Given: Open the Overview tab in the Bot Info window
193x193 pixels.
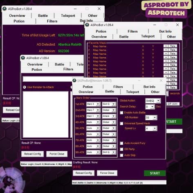Looking at the screenshot, I should pyautogui.click(x=17, y=16).
